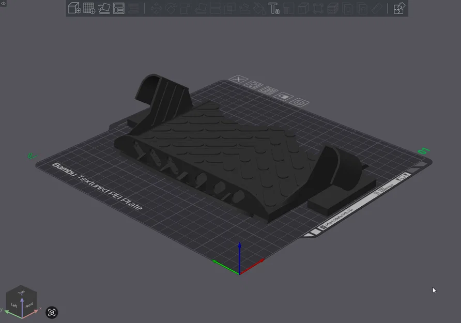Arrange objects on this plate icon
The width and height of the screenshot is (461, 323).
tap(268, 90)
